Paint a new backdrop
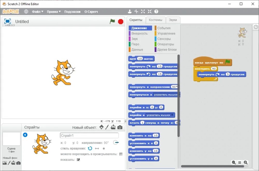The height and width of the screenshot is (171, 259). click(x=9, y=163)
